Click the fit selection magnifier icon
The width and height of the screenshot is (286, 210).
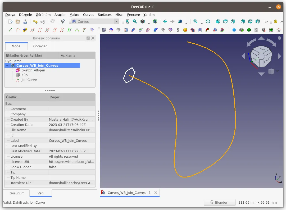click(135, 21)
